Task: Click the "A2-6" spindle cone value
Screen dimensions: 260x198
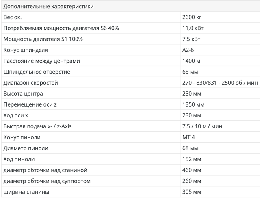Action: tap(189, 50)
